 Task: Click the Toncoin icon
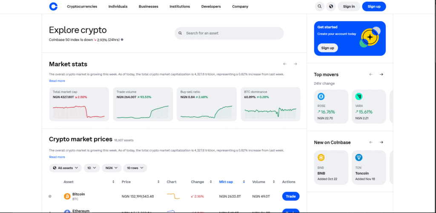tap(359, 158)
